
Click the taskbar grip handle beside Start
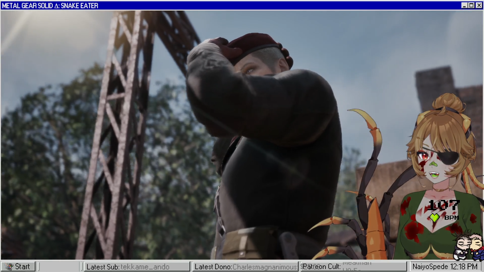(x=39, y=266)
